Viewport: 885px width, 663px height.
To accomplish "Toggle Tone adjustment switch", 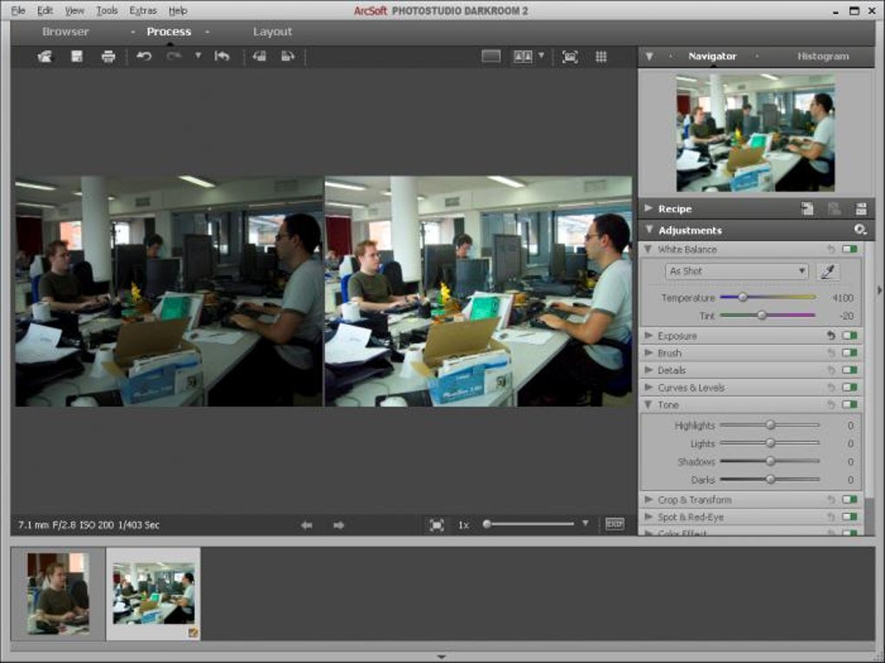I will pyautogui.click(x=849, y=405).
